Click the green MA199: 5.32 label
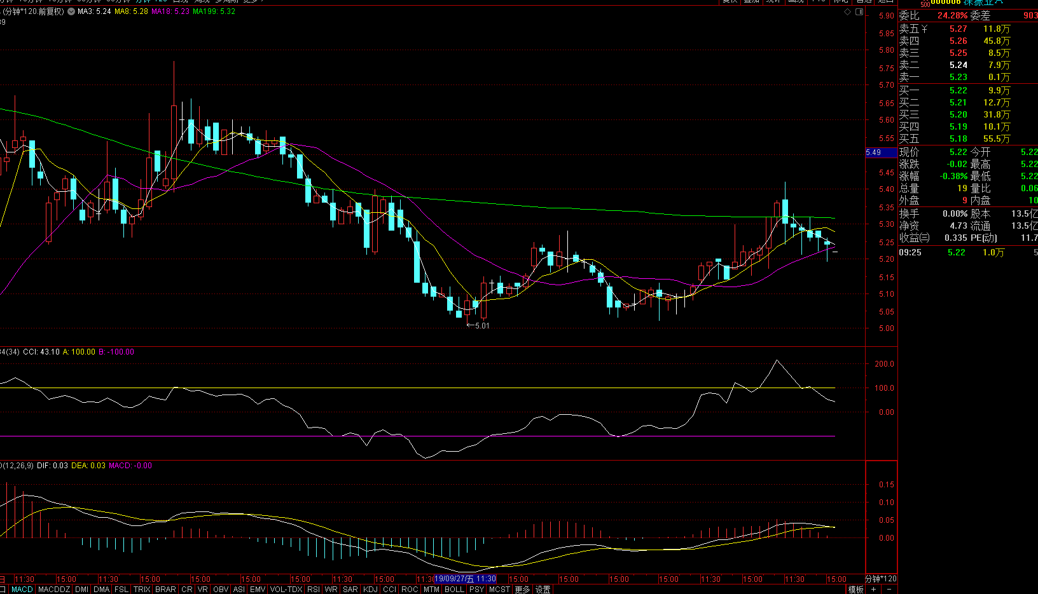This screenshot has height=594, width=1038. coord(214,11)
